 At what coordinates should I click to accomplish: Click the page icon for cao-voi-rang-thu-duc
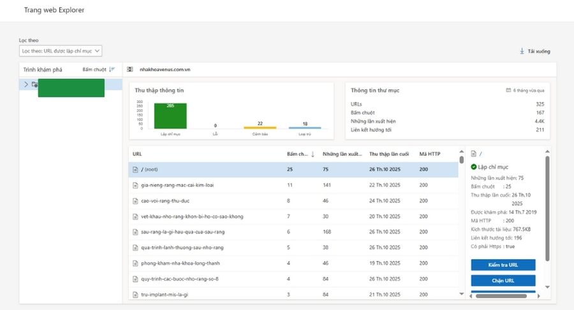tap(135, 201)
